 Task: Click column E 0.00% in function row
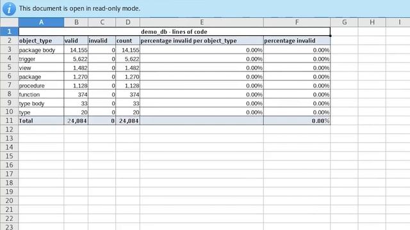tap(202, 94)
